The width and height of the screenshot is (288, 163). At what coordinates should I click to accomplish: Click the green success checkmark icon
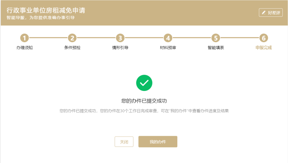(x=144, y=83)
